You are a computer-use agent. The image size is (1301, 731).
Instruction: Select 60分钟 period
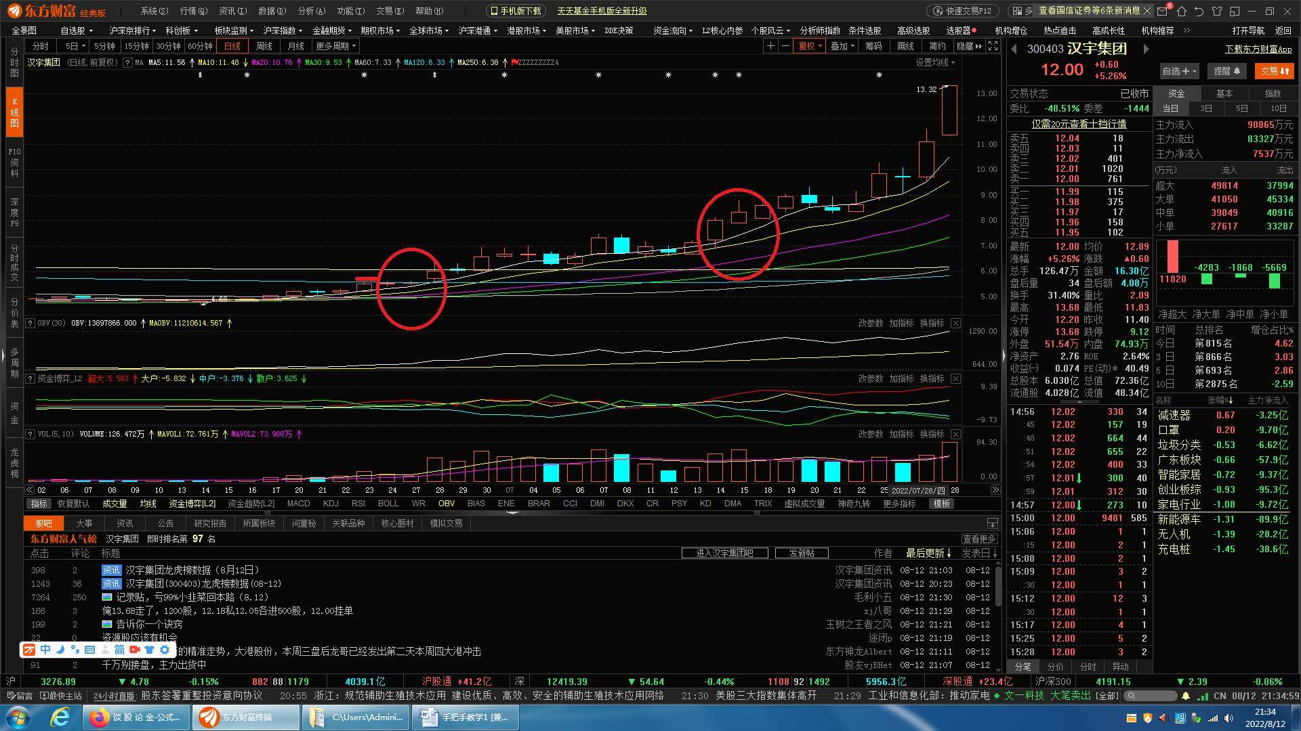click(x=200, y=46)
